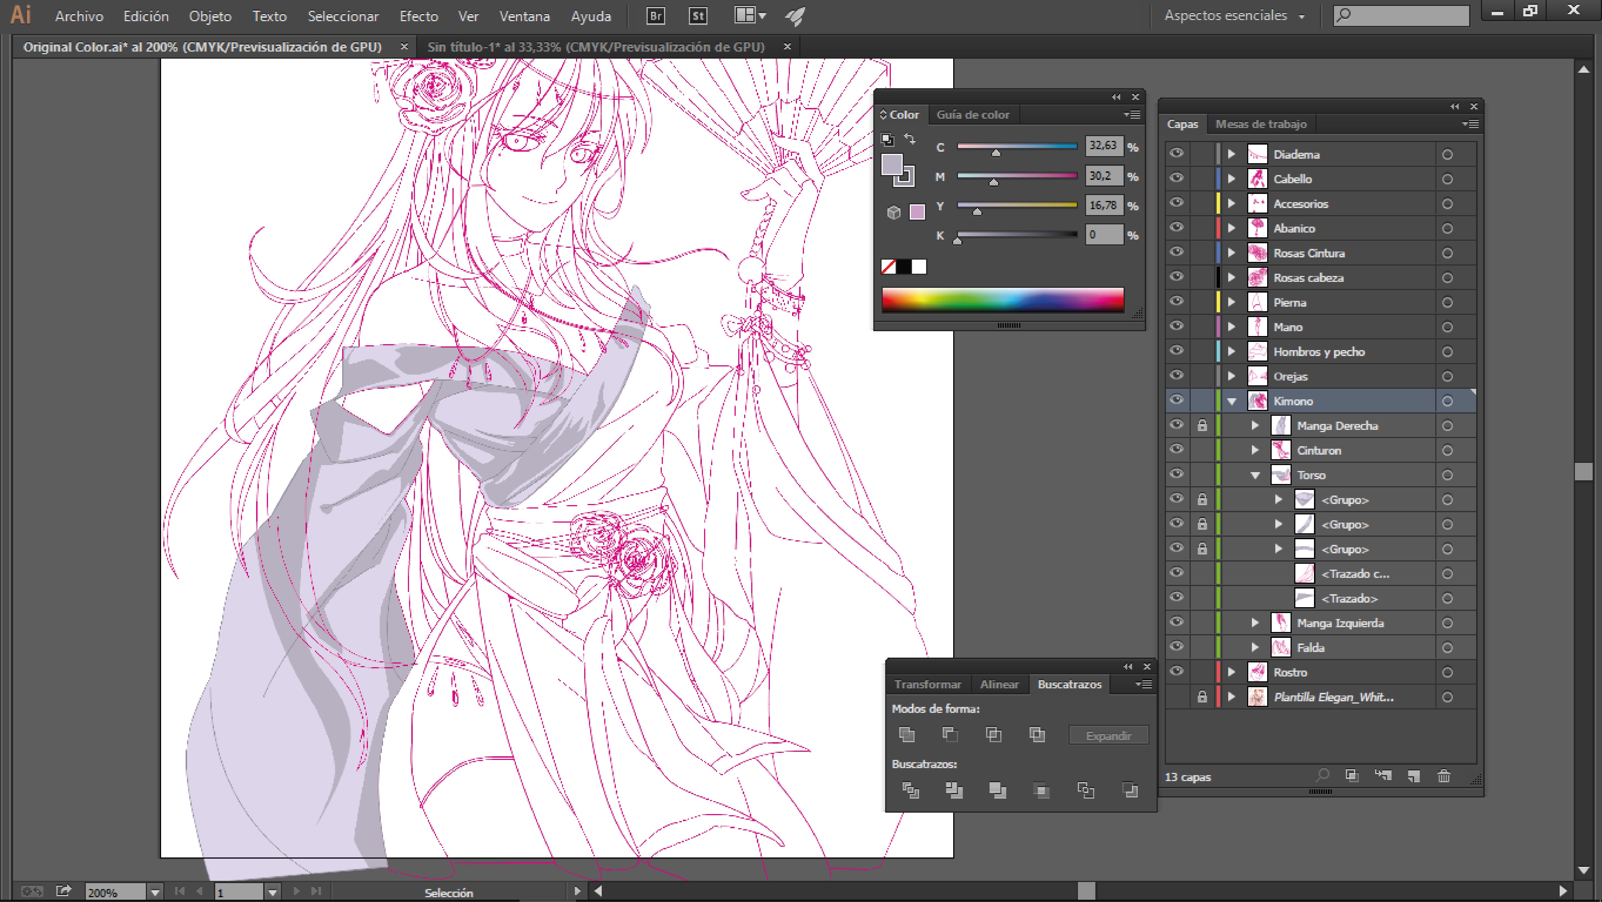The image size is (1602, 902).
Task: Open the arrange documents layout icon
Action: pos(750,16)
